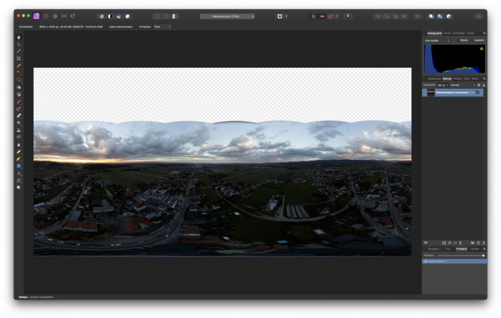Switch to the Liquify Persona

(x=46, y=16)
